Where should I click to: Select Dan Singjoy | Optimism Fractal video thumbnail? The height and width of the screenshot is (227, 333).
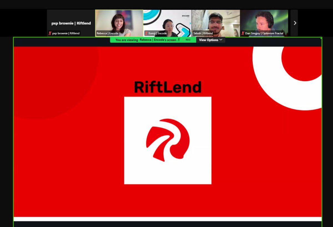click(x=264, y=23)
